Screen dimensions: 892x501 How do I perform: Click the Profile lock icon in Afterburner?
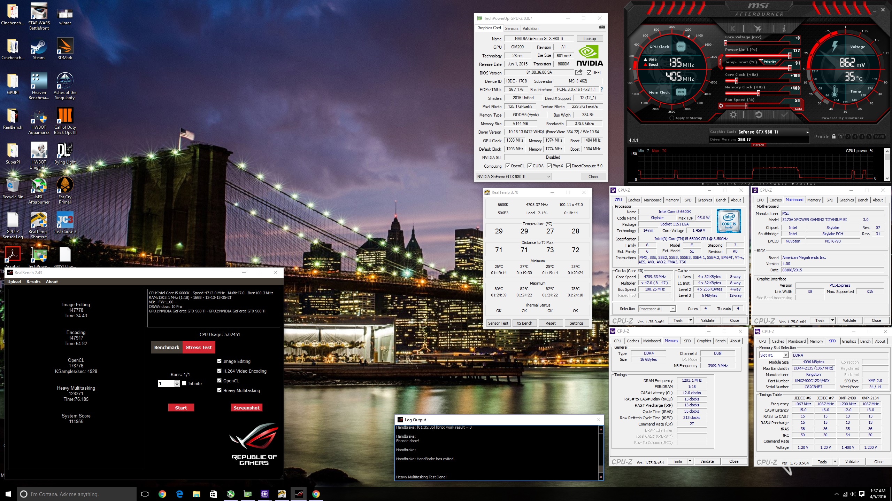833,136
